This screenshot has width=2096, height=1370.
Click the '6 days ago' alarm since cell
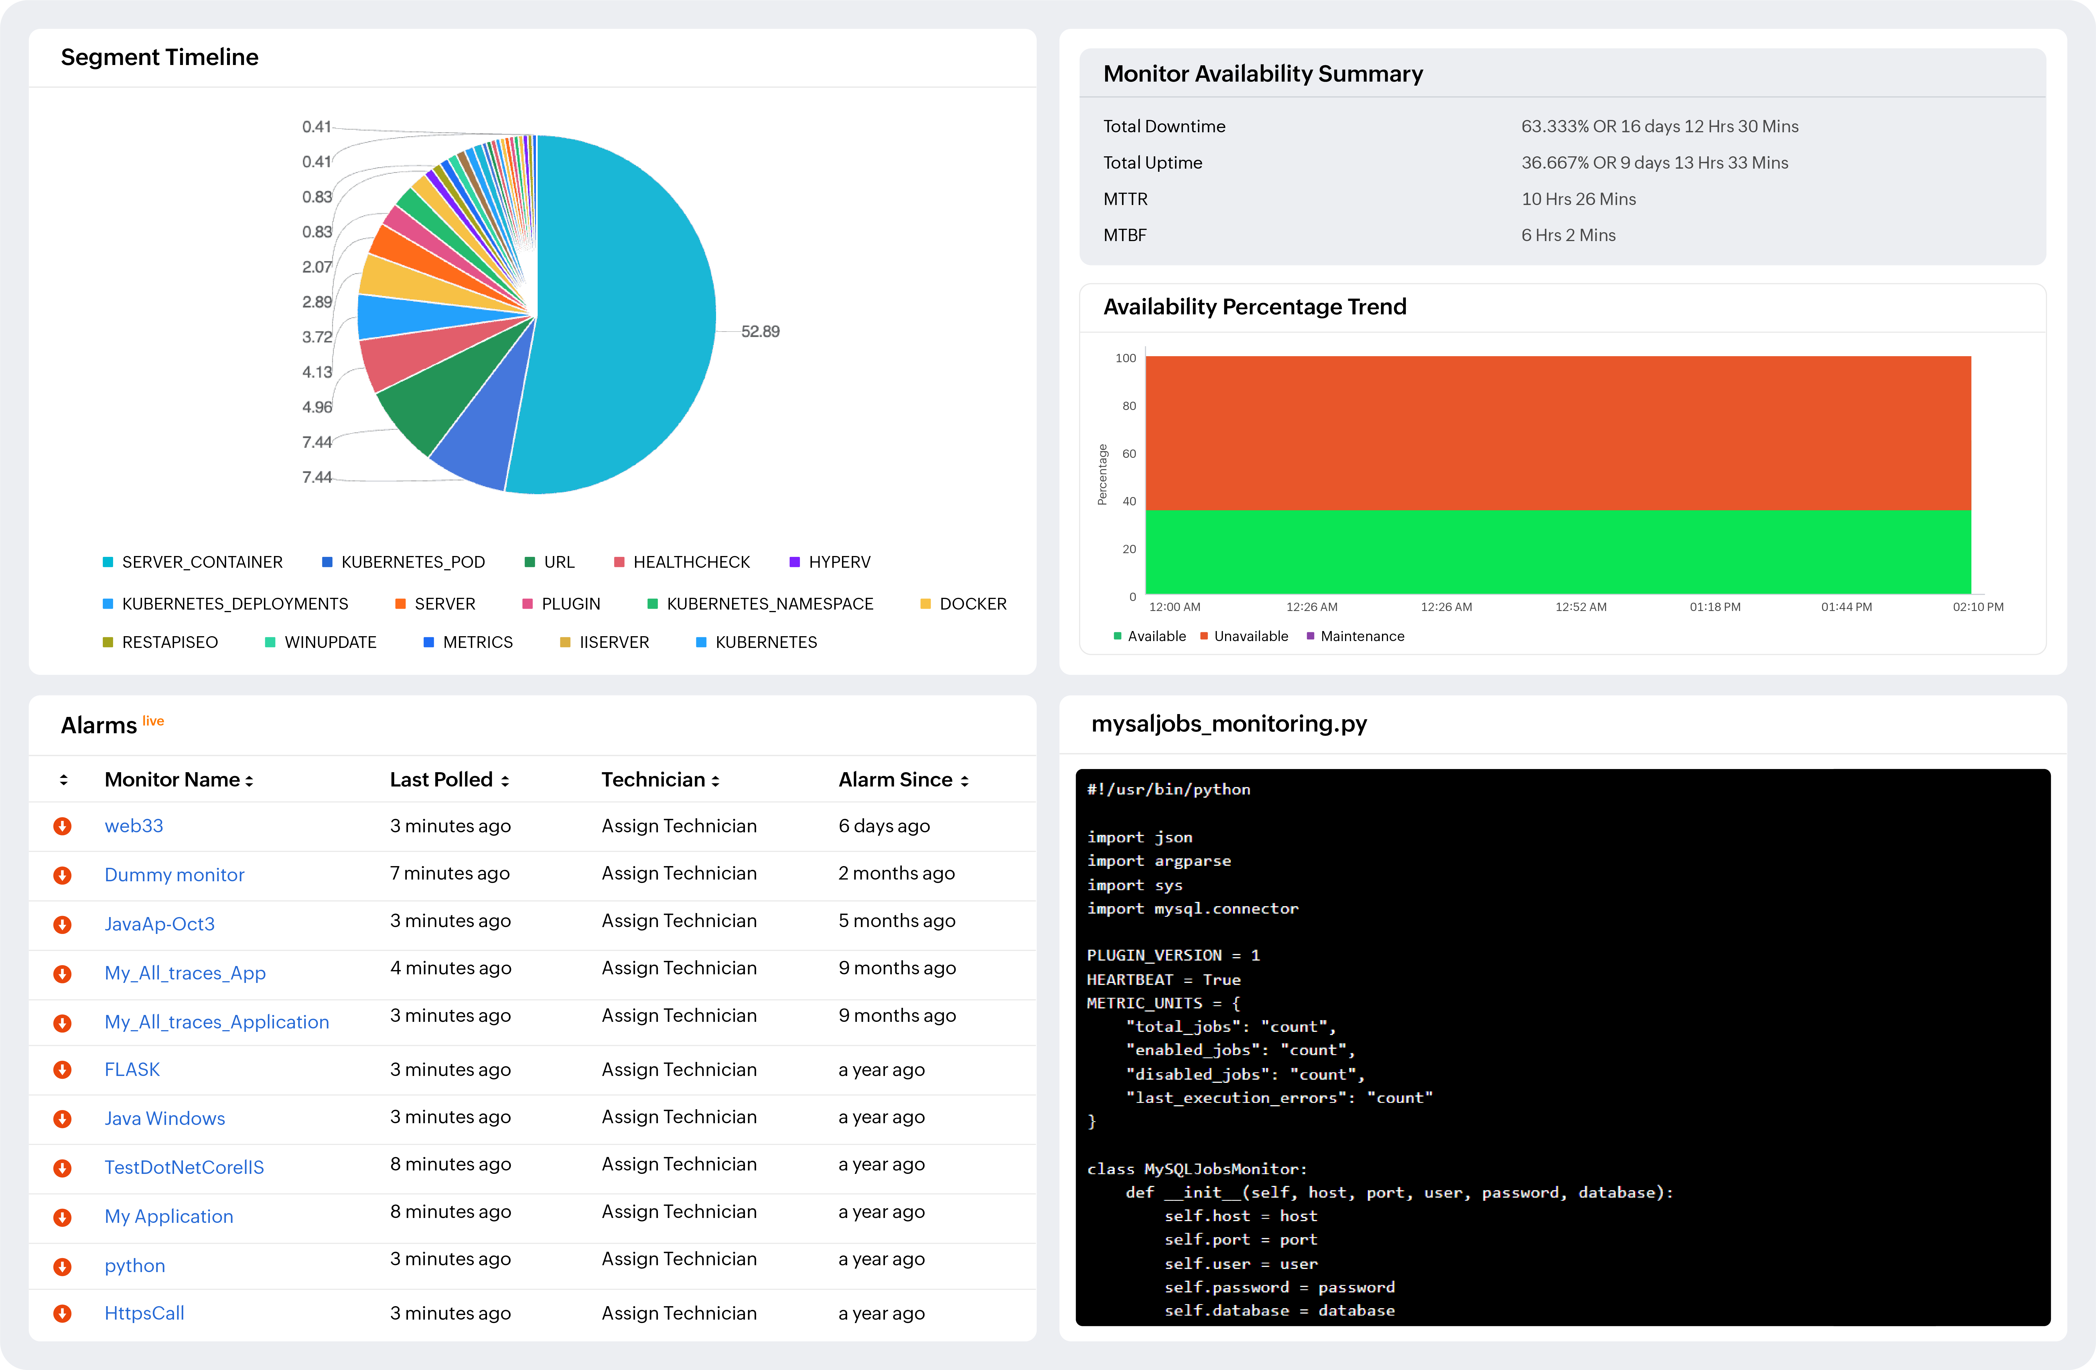[x=884, y=826]
